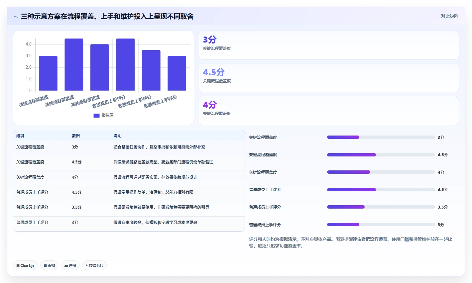The image size is (472, 283).
Task: Click the 普通成员上手评分 progress bar showing 3.5分
Action: pyautogui.click(x=381, y=207)
